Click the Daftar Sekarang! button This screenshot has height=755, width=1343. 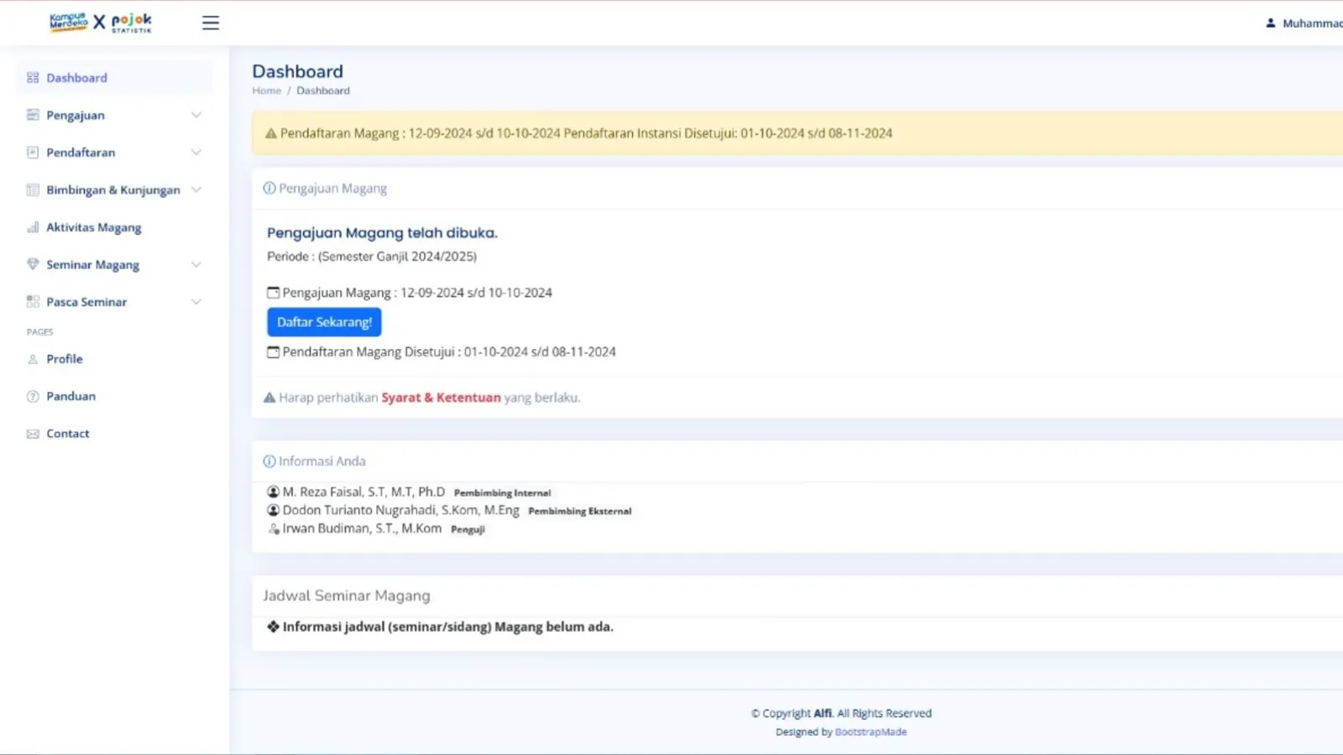tap(324, 322)
